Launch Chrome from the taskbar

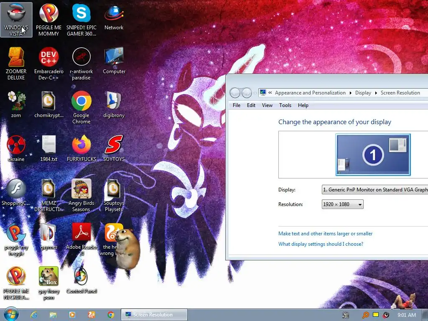click(110, 315)
